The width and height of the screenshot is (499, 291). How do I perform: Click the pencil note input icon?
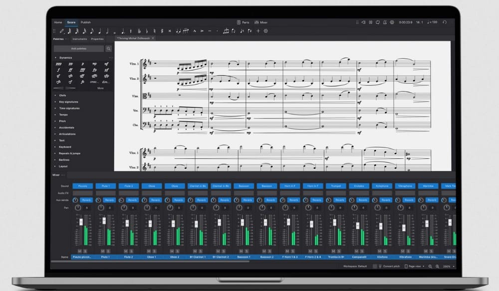pos(62,31)
